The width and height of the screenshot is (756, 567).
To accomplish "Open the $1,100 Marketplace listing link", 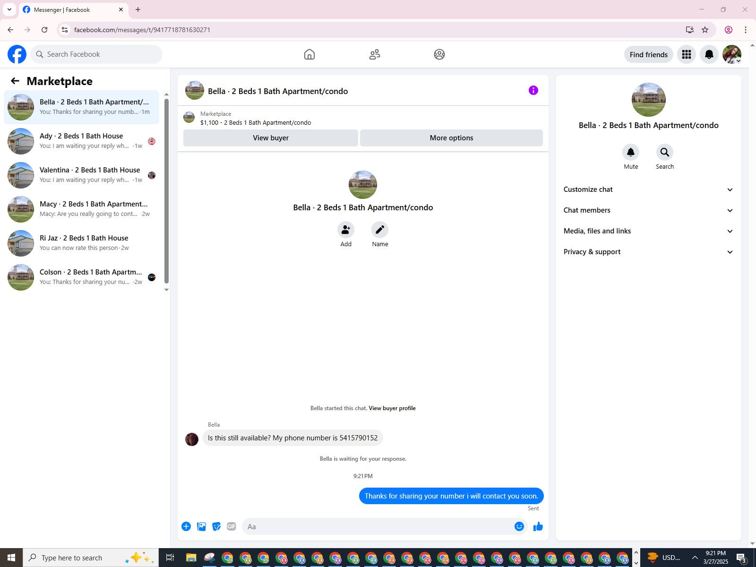I will [256, 123].
